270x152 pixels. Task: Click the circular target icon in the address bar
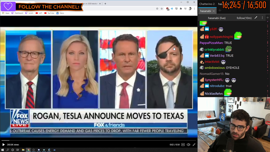(x=157, y=8)
